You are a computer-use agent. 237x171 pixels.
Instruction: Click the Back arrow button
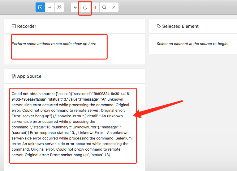click(75, 7)
